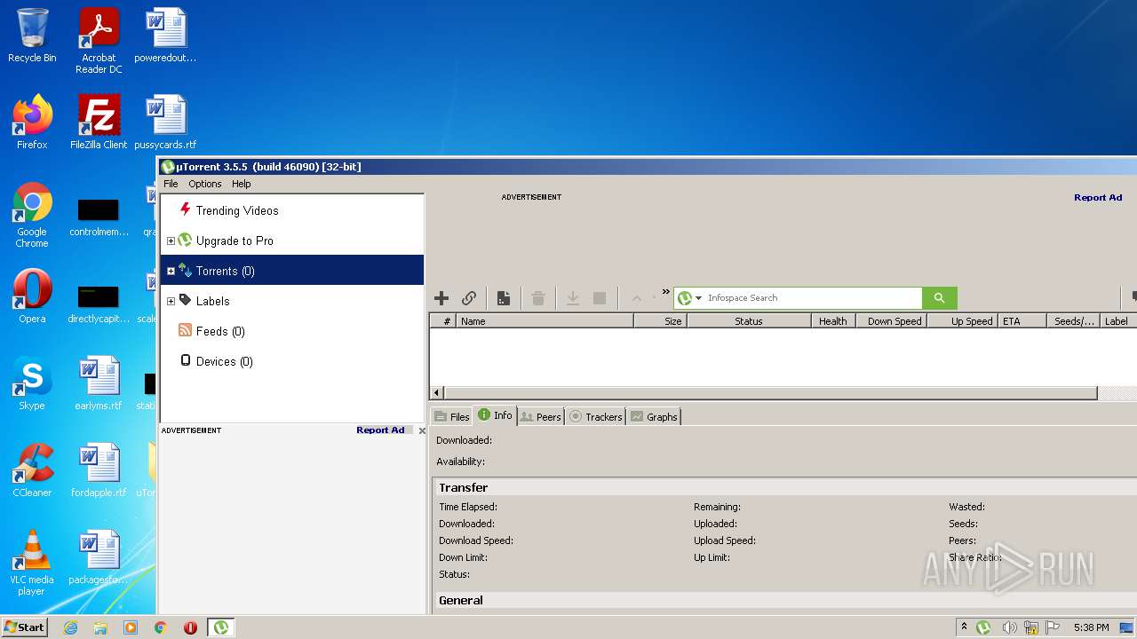Open FileZilla Client desktop icon
The height and width of the screenshot is (639, 1137).
(x=99, y=122)
